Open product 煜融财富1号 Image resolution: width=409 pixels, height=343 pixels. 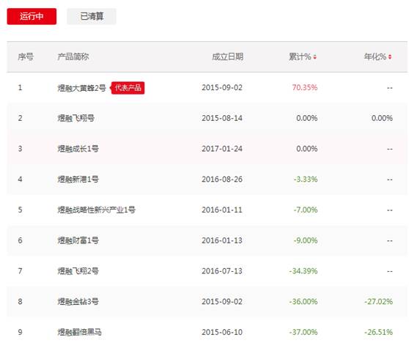(78, 240)
